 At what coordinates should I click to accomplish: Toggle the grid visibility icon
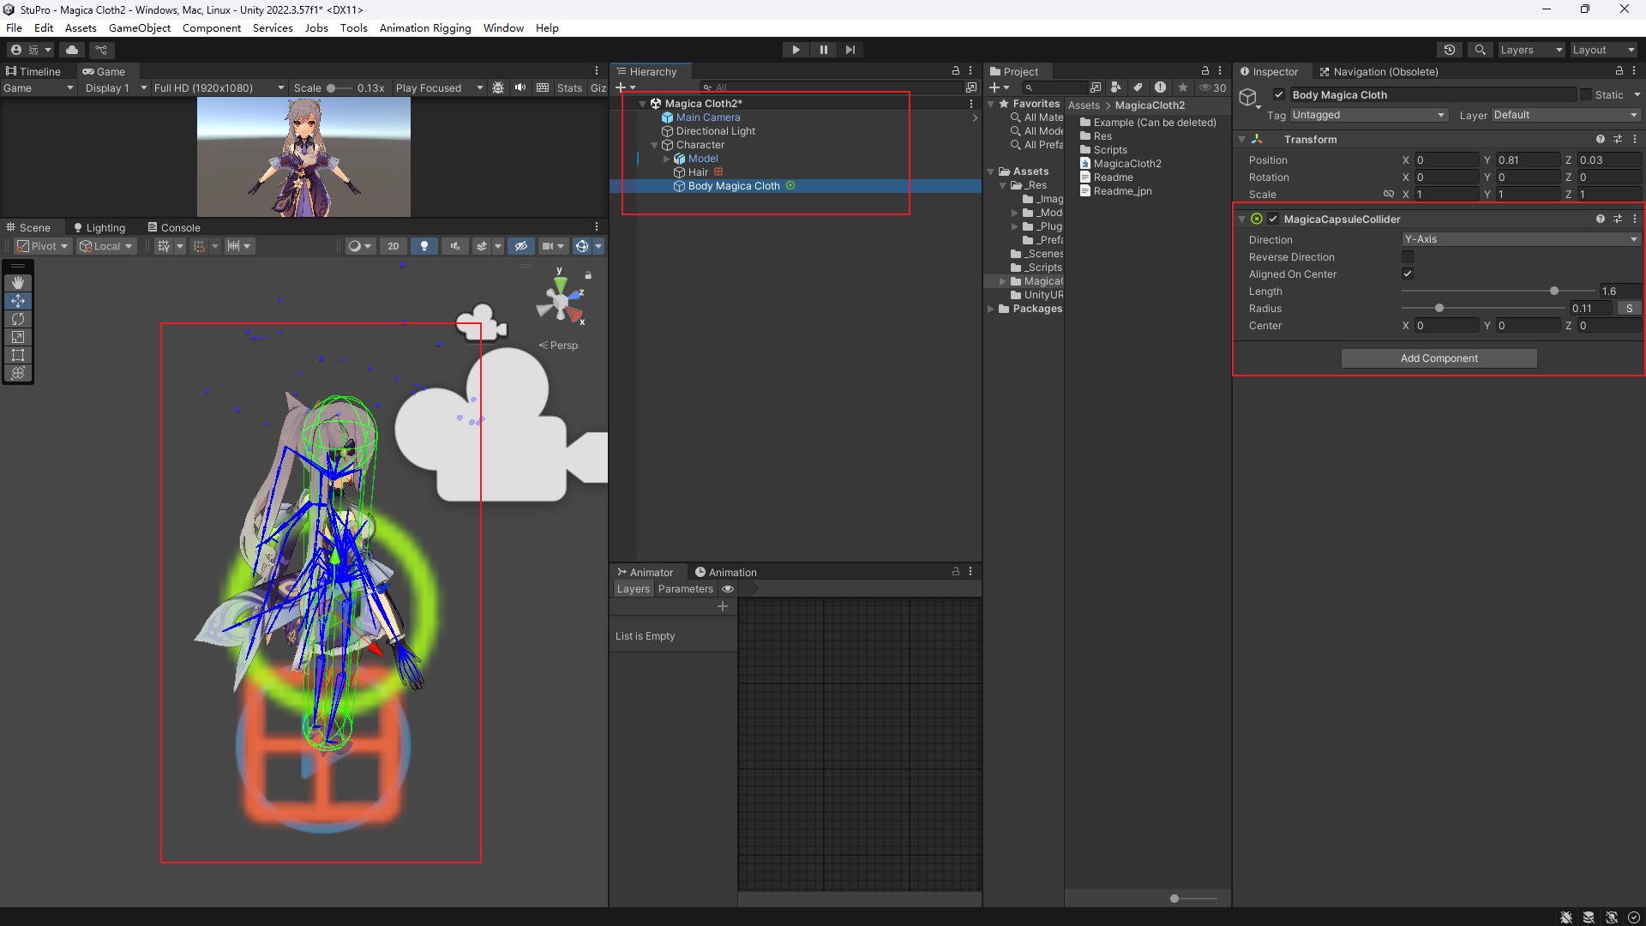click(x=163, y=246)
